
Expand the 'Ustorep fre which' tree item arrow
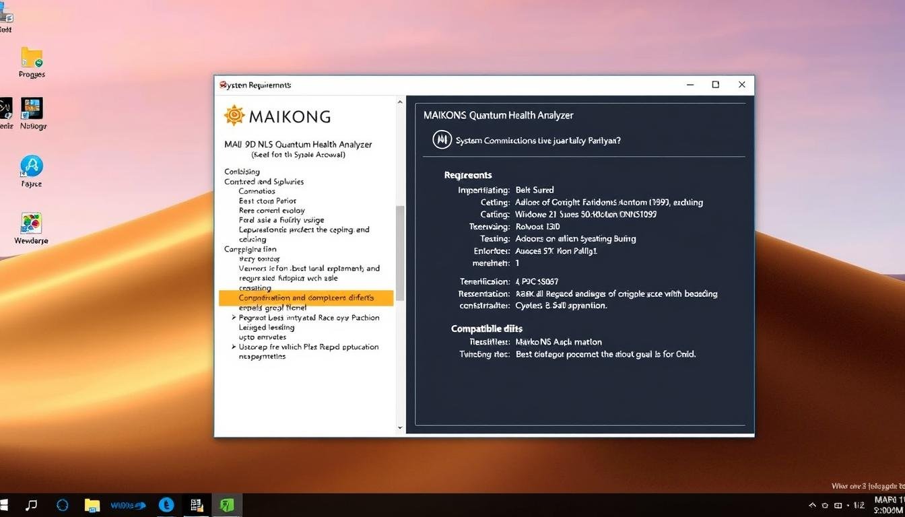coord(234,347)
